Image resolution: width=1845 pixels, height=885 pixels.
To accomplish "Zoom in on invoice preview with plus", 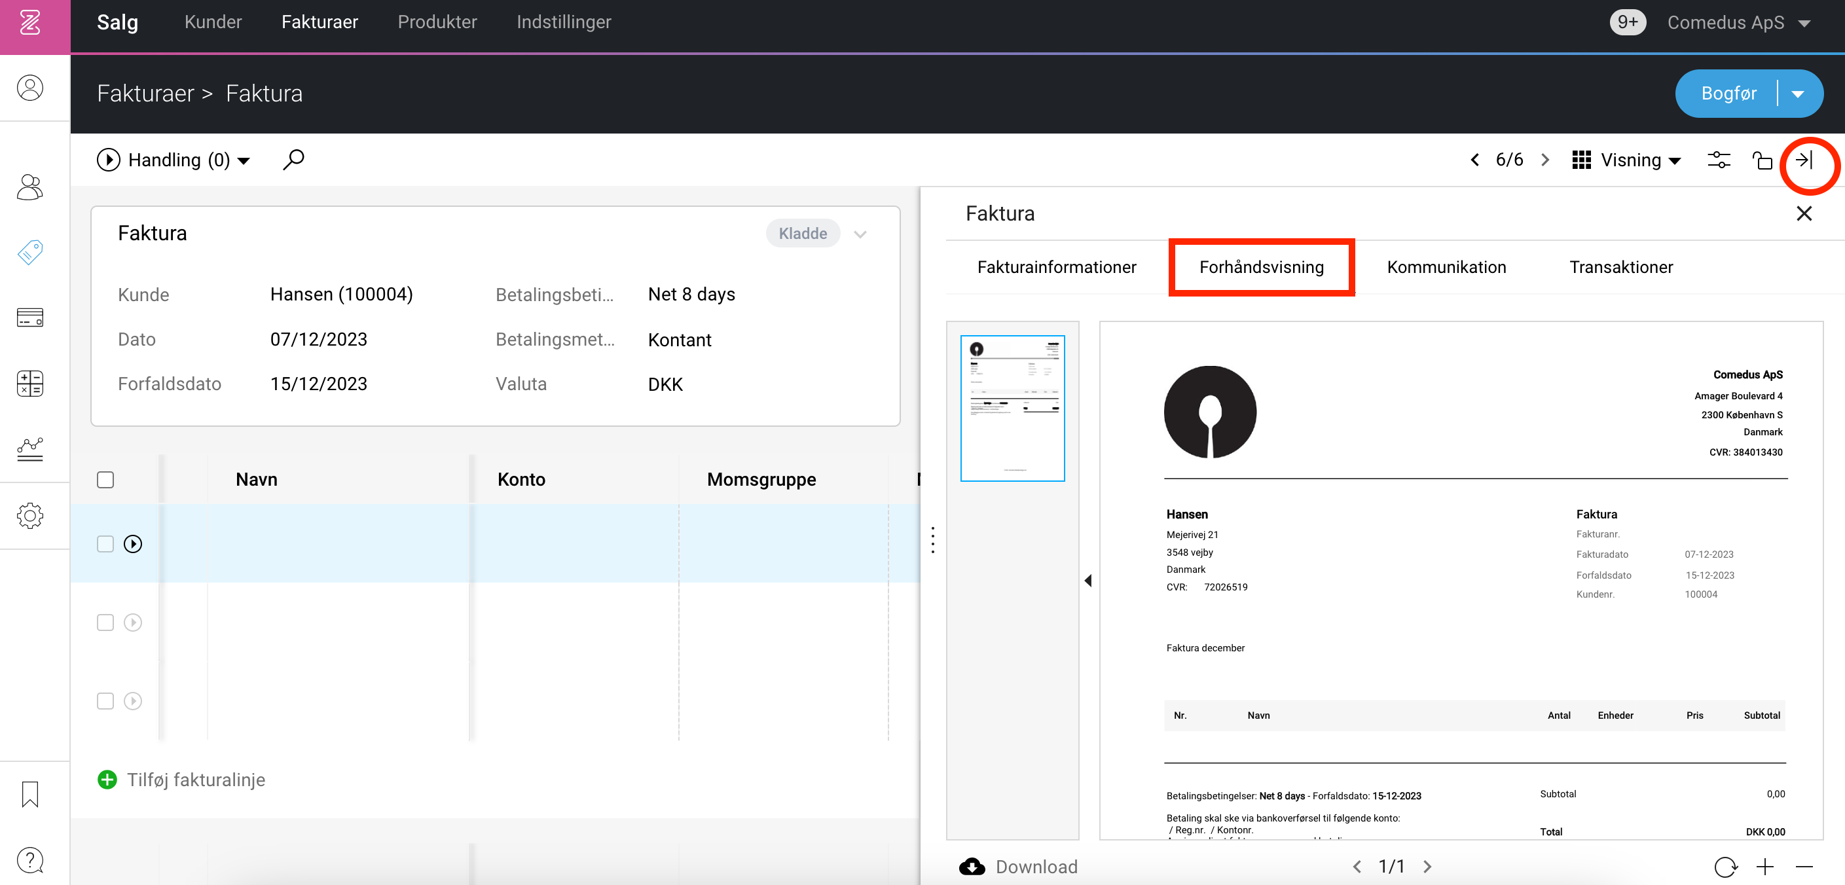I will click(1764, 867).
